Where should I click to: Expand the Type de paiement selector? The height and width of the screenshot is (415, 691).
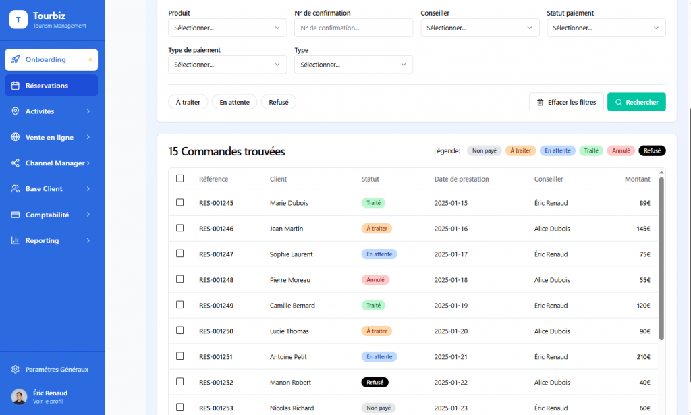coord(227,65)
